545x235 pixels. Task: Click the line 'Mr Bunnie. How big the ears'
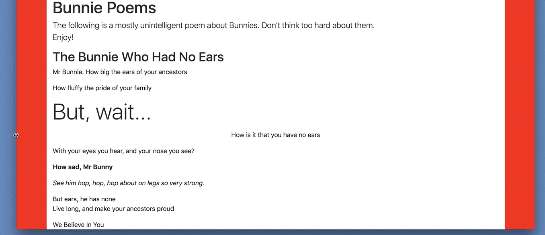(120, 72)
